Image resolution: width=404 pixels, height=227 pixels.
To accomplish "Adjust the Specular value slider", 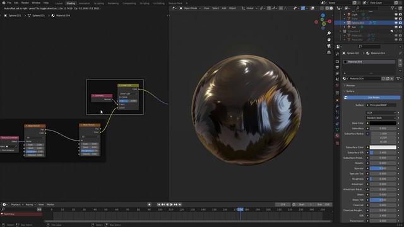I will tap(383, 168).
